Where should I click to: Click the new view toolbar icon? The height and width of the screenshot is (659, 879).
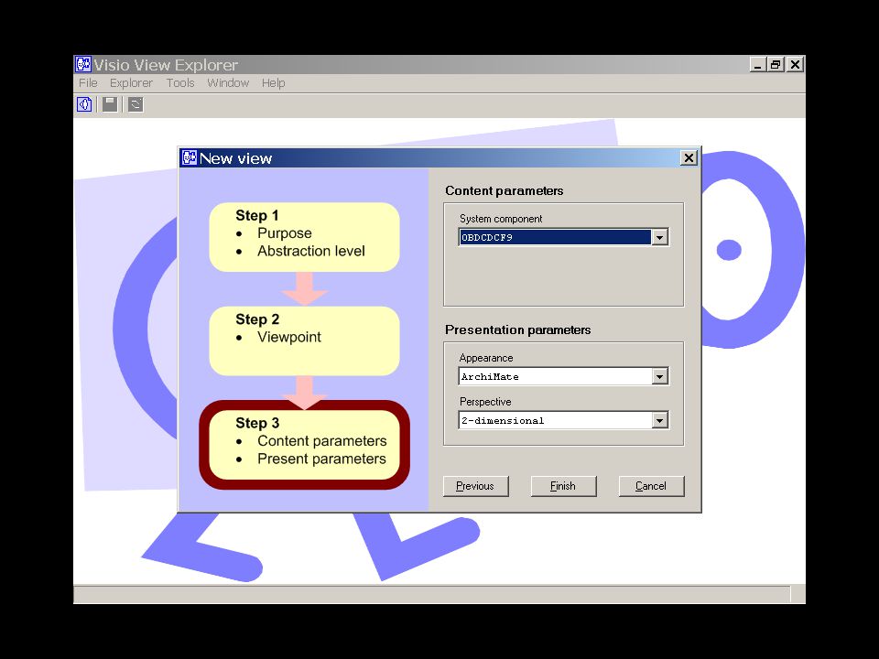click(84, 104)
